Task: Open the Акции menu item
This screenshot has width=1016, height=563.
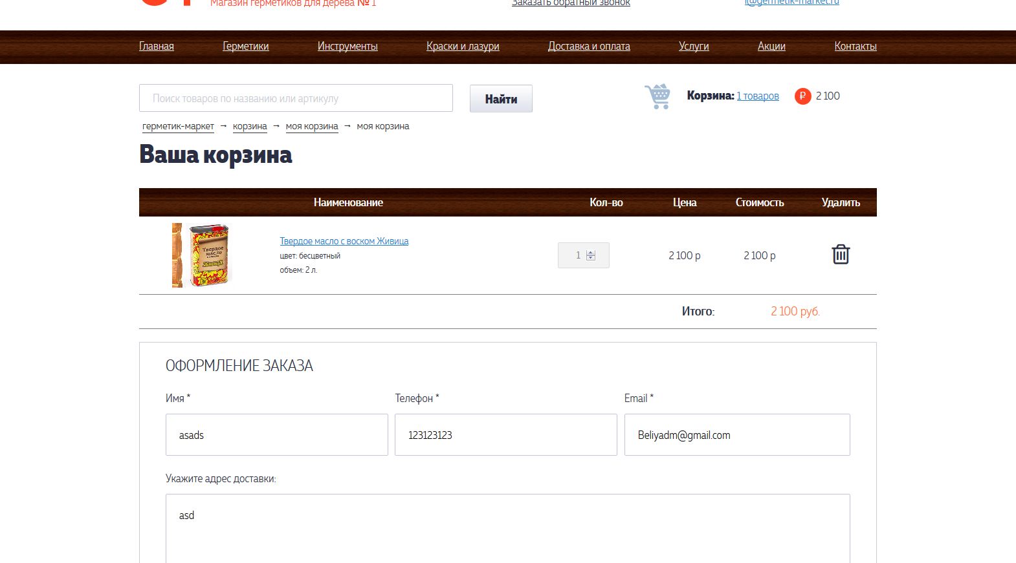Action: (771, 47)
